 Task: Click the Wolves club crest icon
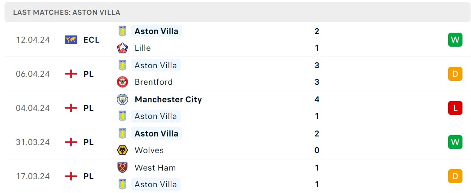(x=122, y=150)
